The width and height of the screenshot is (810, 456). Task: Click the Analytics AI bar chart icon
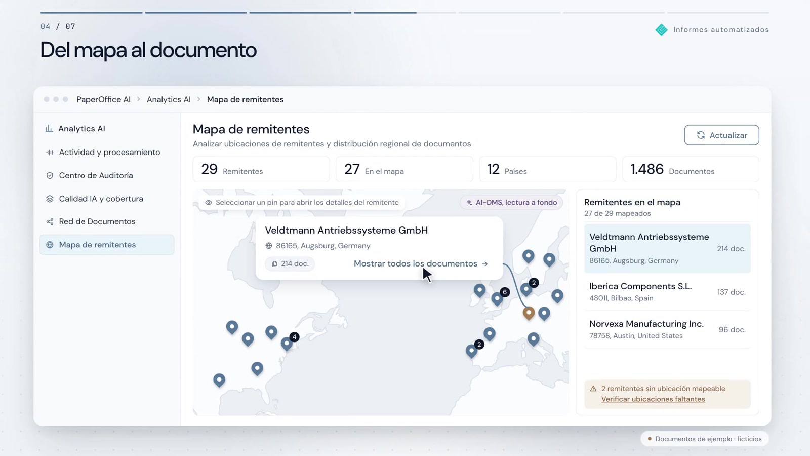coord(49,129)
